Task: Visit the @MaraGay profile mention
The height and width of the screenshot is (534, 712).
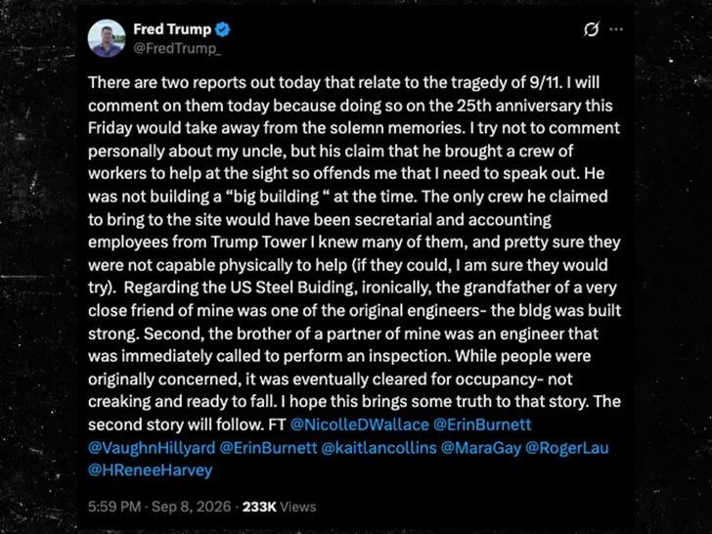Action: pos(481,448)
